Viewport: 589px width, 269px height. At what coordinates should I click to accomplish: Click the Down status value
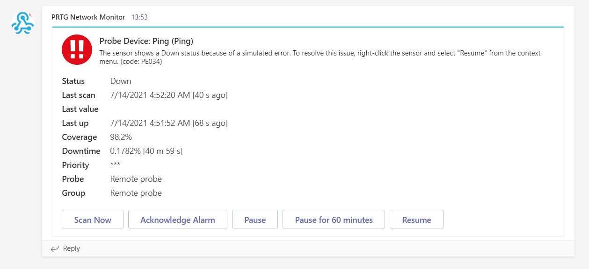(x=121, y=81)
